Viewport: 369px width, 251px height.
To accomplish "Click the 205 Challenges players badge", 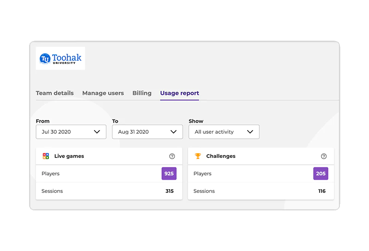I will coord(321,174).
